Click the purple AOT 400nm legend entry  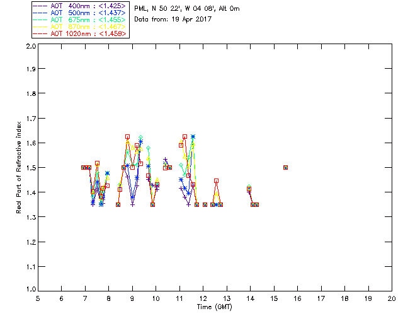pos(80,6)
